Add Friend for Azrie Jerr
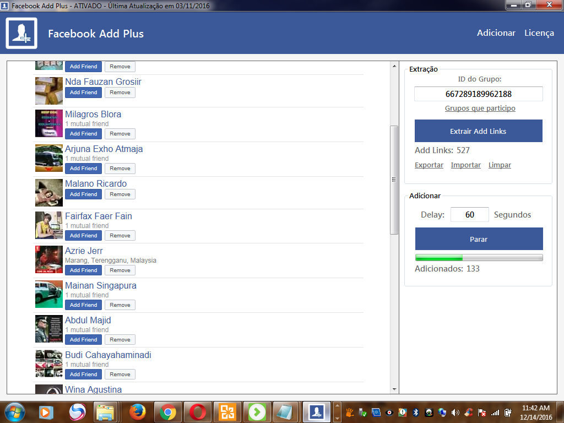This screenshot has height=423, width=564. coord(84,270)
